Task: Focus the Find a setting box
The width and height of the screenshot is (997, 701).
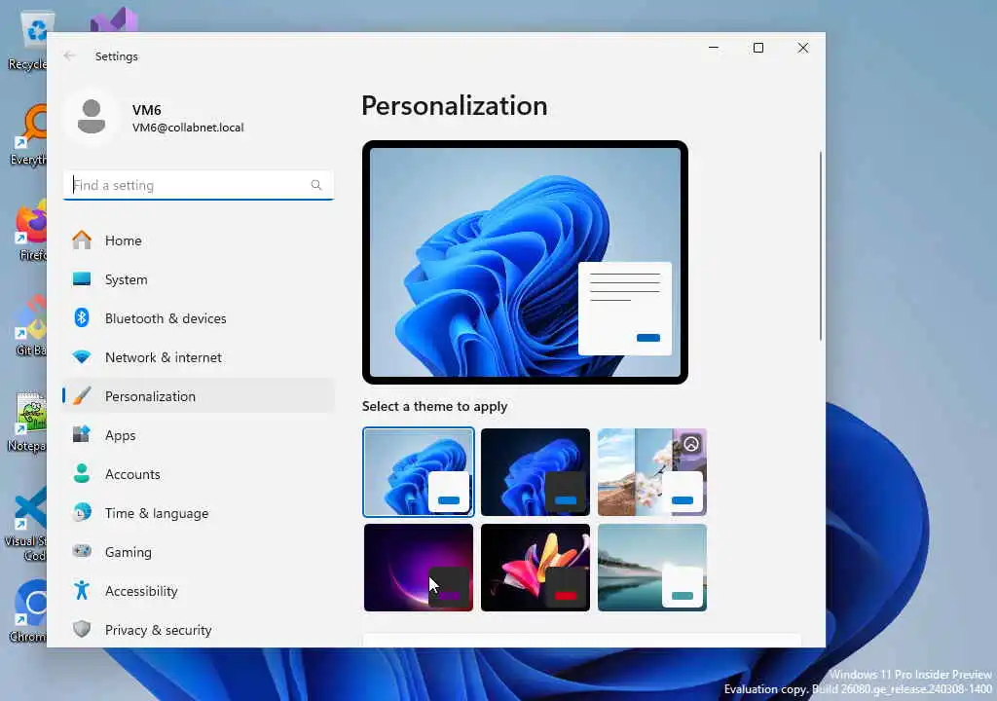Action: pyautogui.click(x=199, y=185)
